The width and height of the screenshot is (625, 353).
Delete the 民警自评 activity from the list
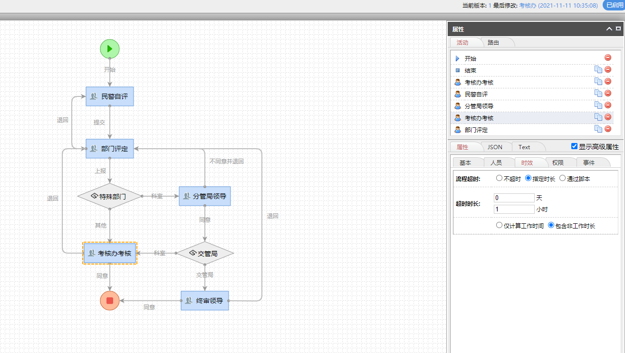pos(608,93)
